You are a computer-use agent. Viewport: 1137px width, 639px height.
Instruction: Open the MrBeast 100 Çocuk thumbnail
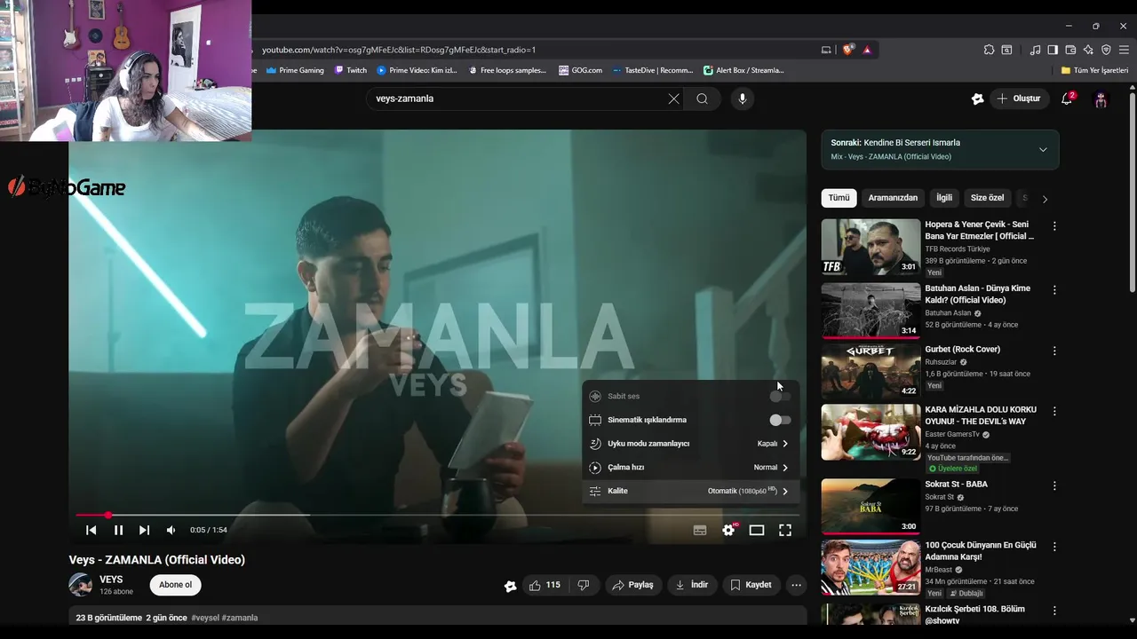(871, 566)
